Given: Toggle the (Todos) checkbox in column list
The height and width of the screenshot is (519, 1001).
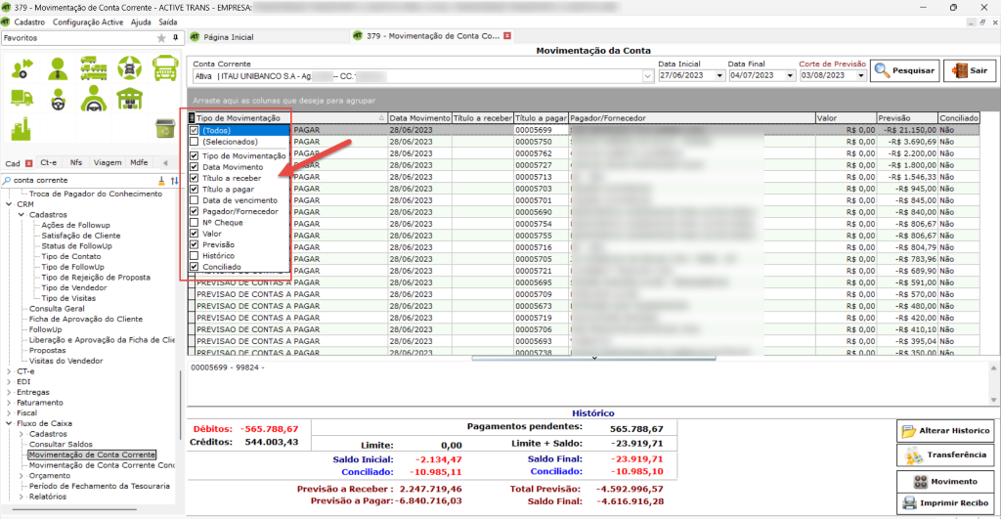Looking at the screenshot, I should pos(195,130).
